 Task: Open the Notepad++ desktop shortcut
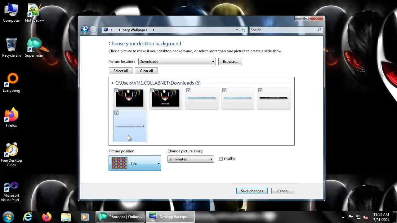pos(34,13)
